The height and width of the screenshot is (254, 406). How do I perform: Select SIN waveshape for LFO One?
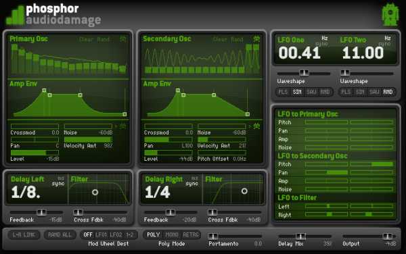tap(297, 92)
